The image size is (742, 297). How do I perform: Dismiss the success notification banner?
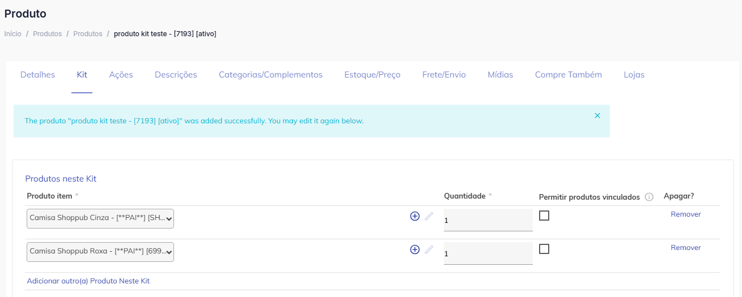pos(597,115)
